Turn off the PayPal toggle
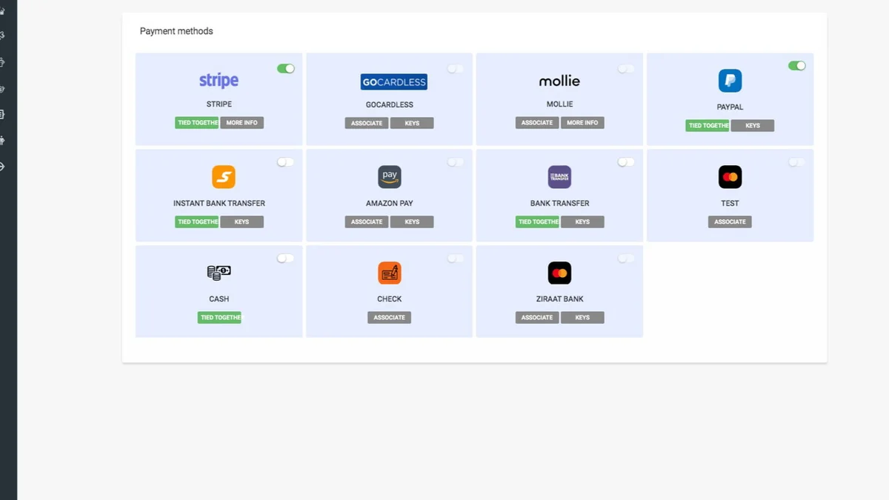 click(x=797, y=66)
